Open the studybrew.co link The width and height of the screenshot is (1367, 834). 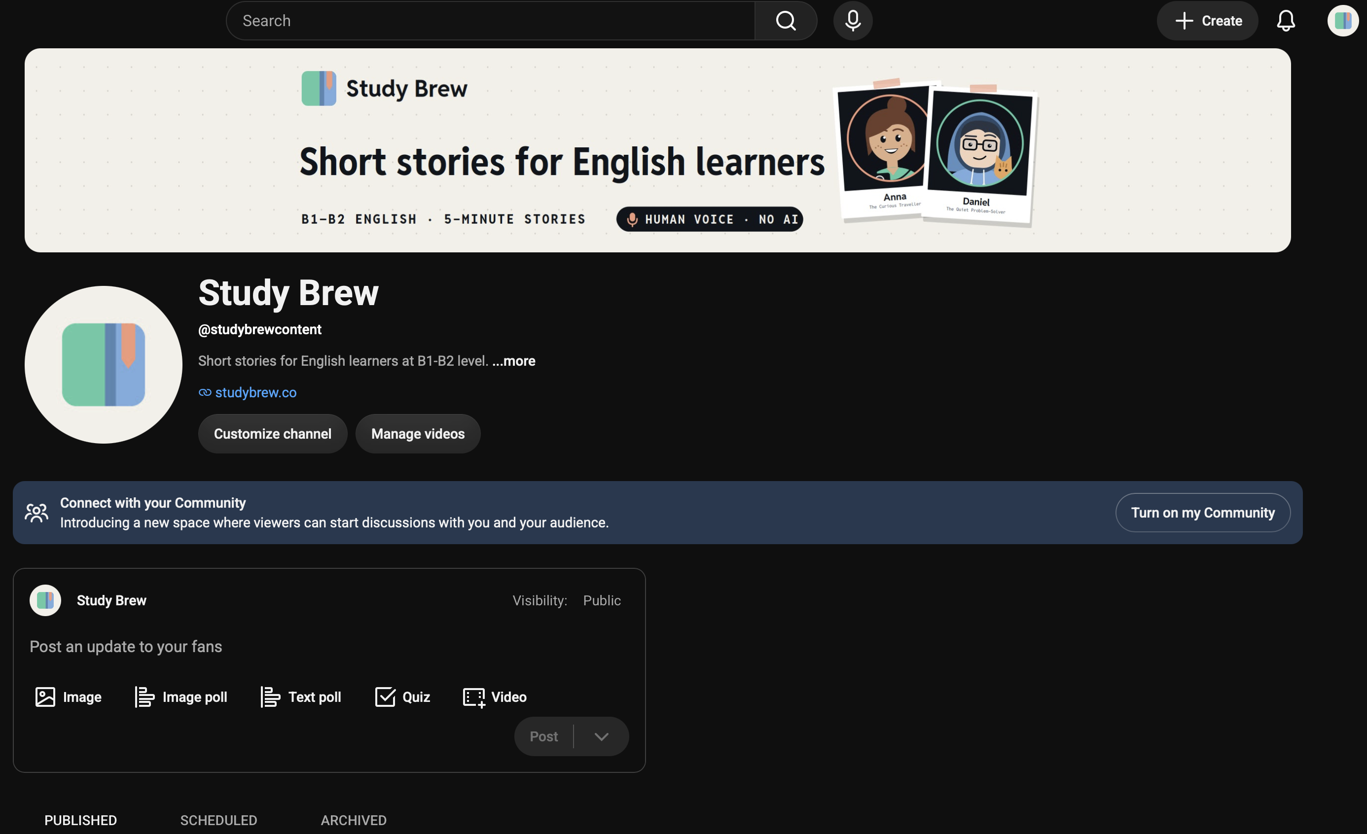(256, 392)
